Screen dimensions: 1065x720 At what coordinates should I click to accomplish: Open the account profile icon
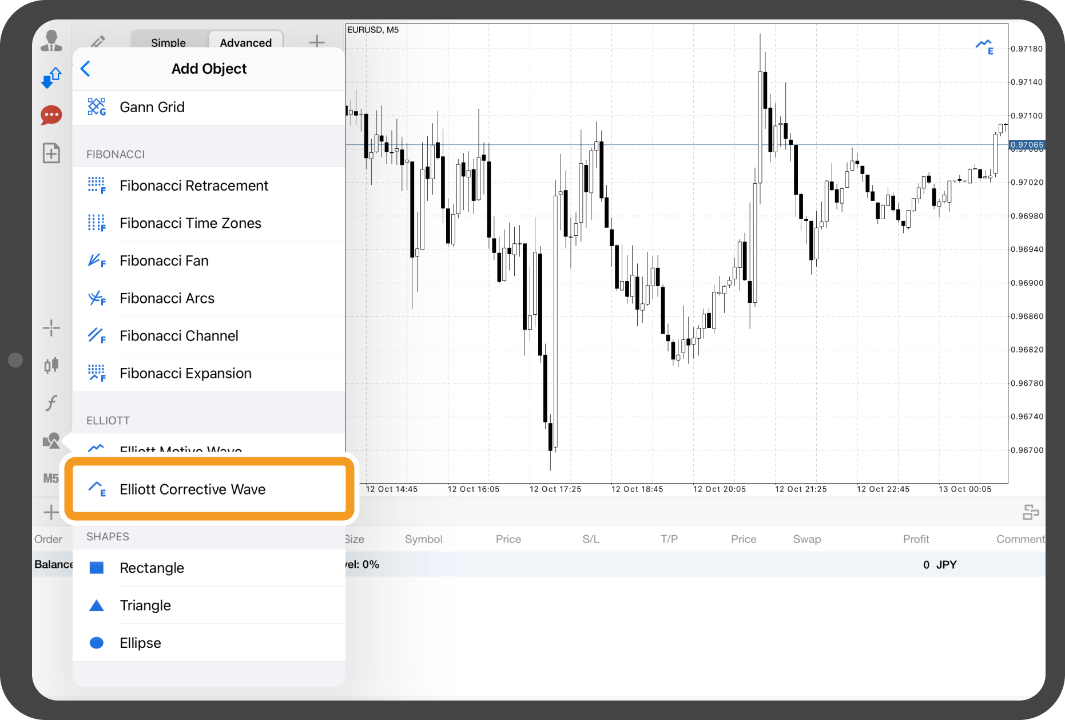point(51,41)
